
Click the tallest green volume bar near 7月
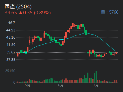click(96, 77)
